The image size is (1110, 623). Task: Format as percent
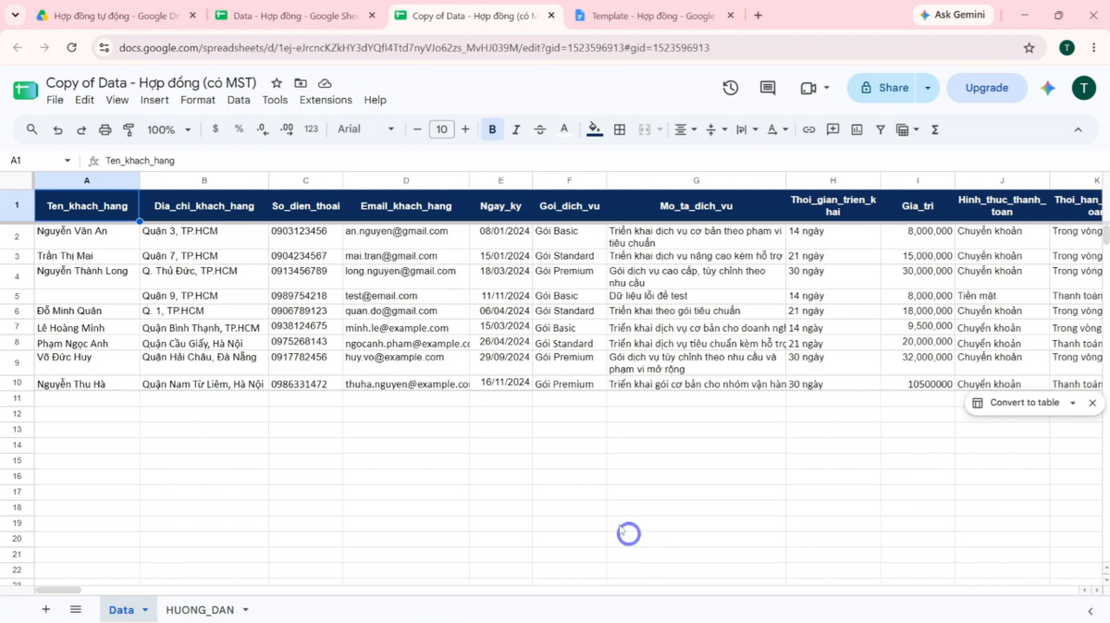point(239,129)
